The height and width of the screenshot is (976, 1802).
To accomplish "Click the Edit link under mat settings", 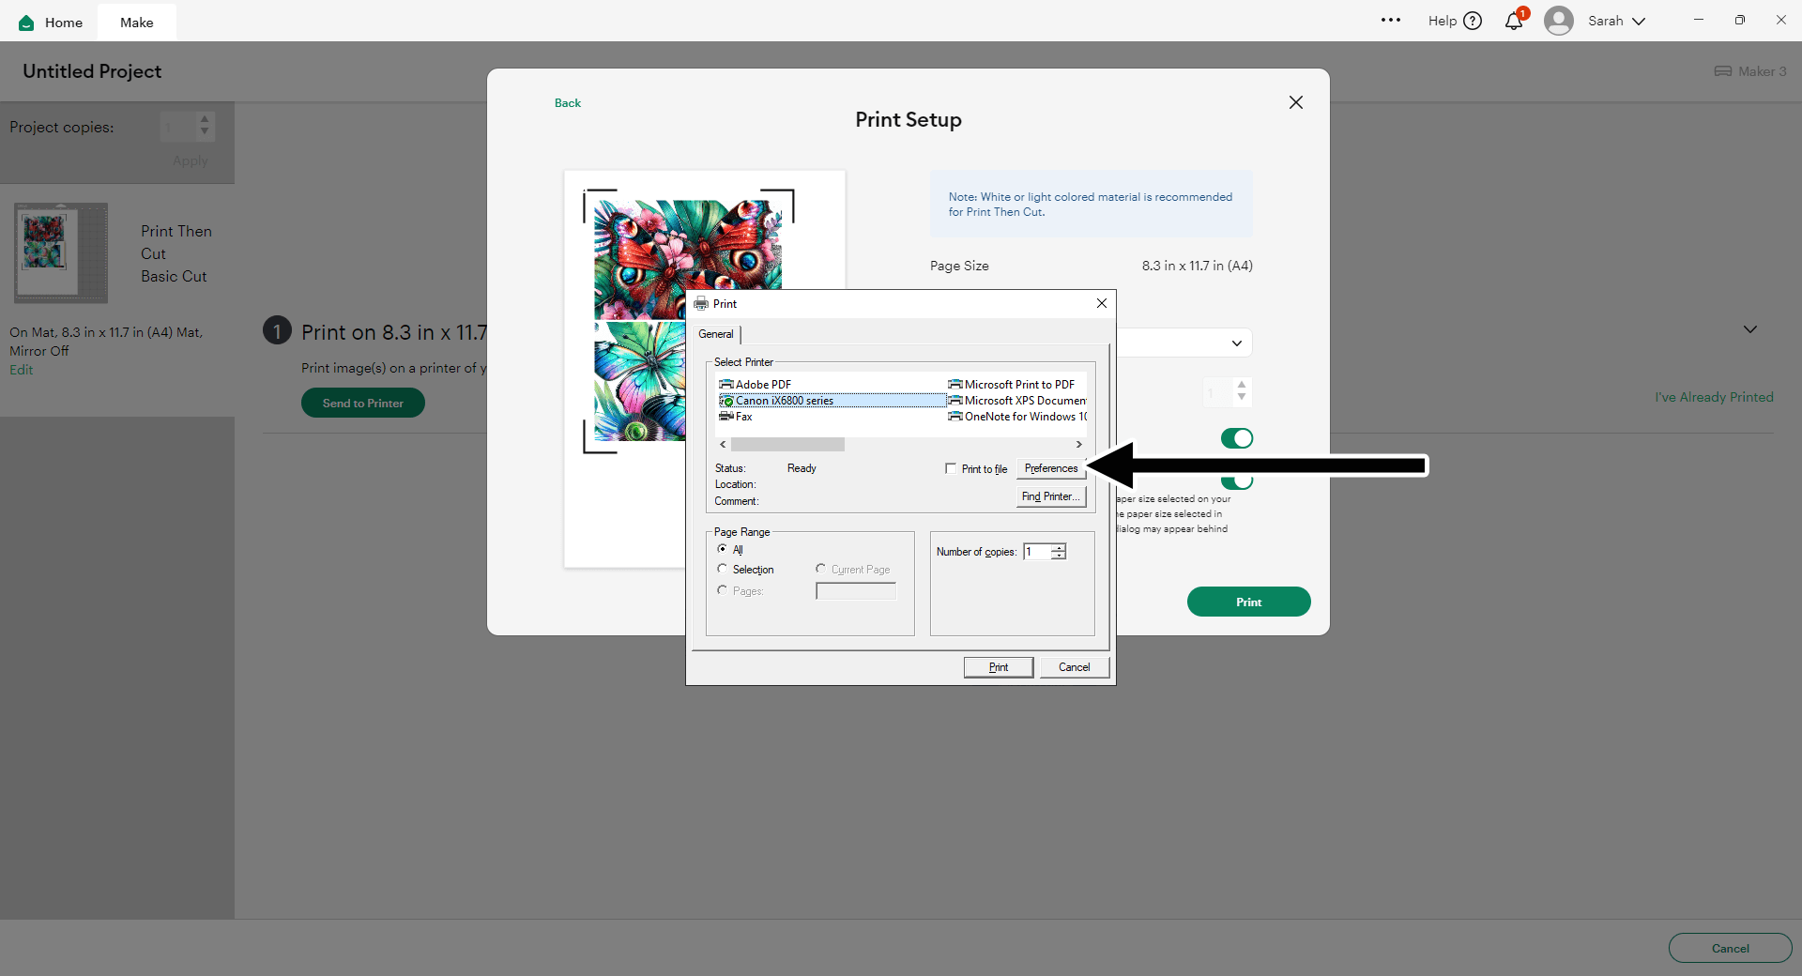I will [22, 370].
